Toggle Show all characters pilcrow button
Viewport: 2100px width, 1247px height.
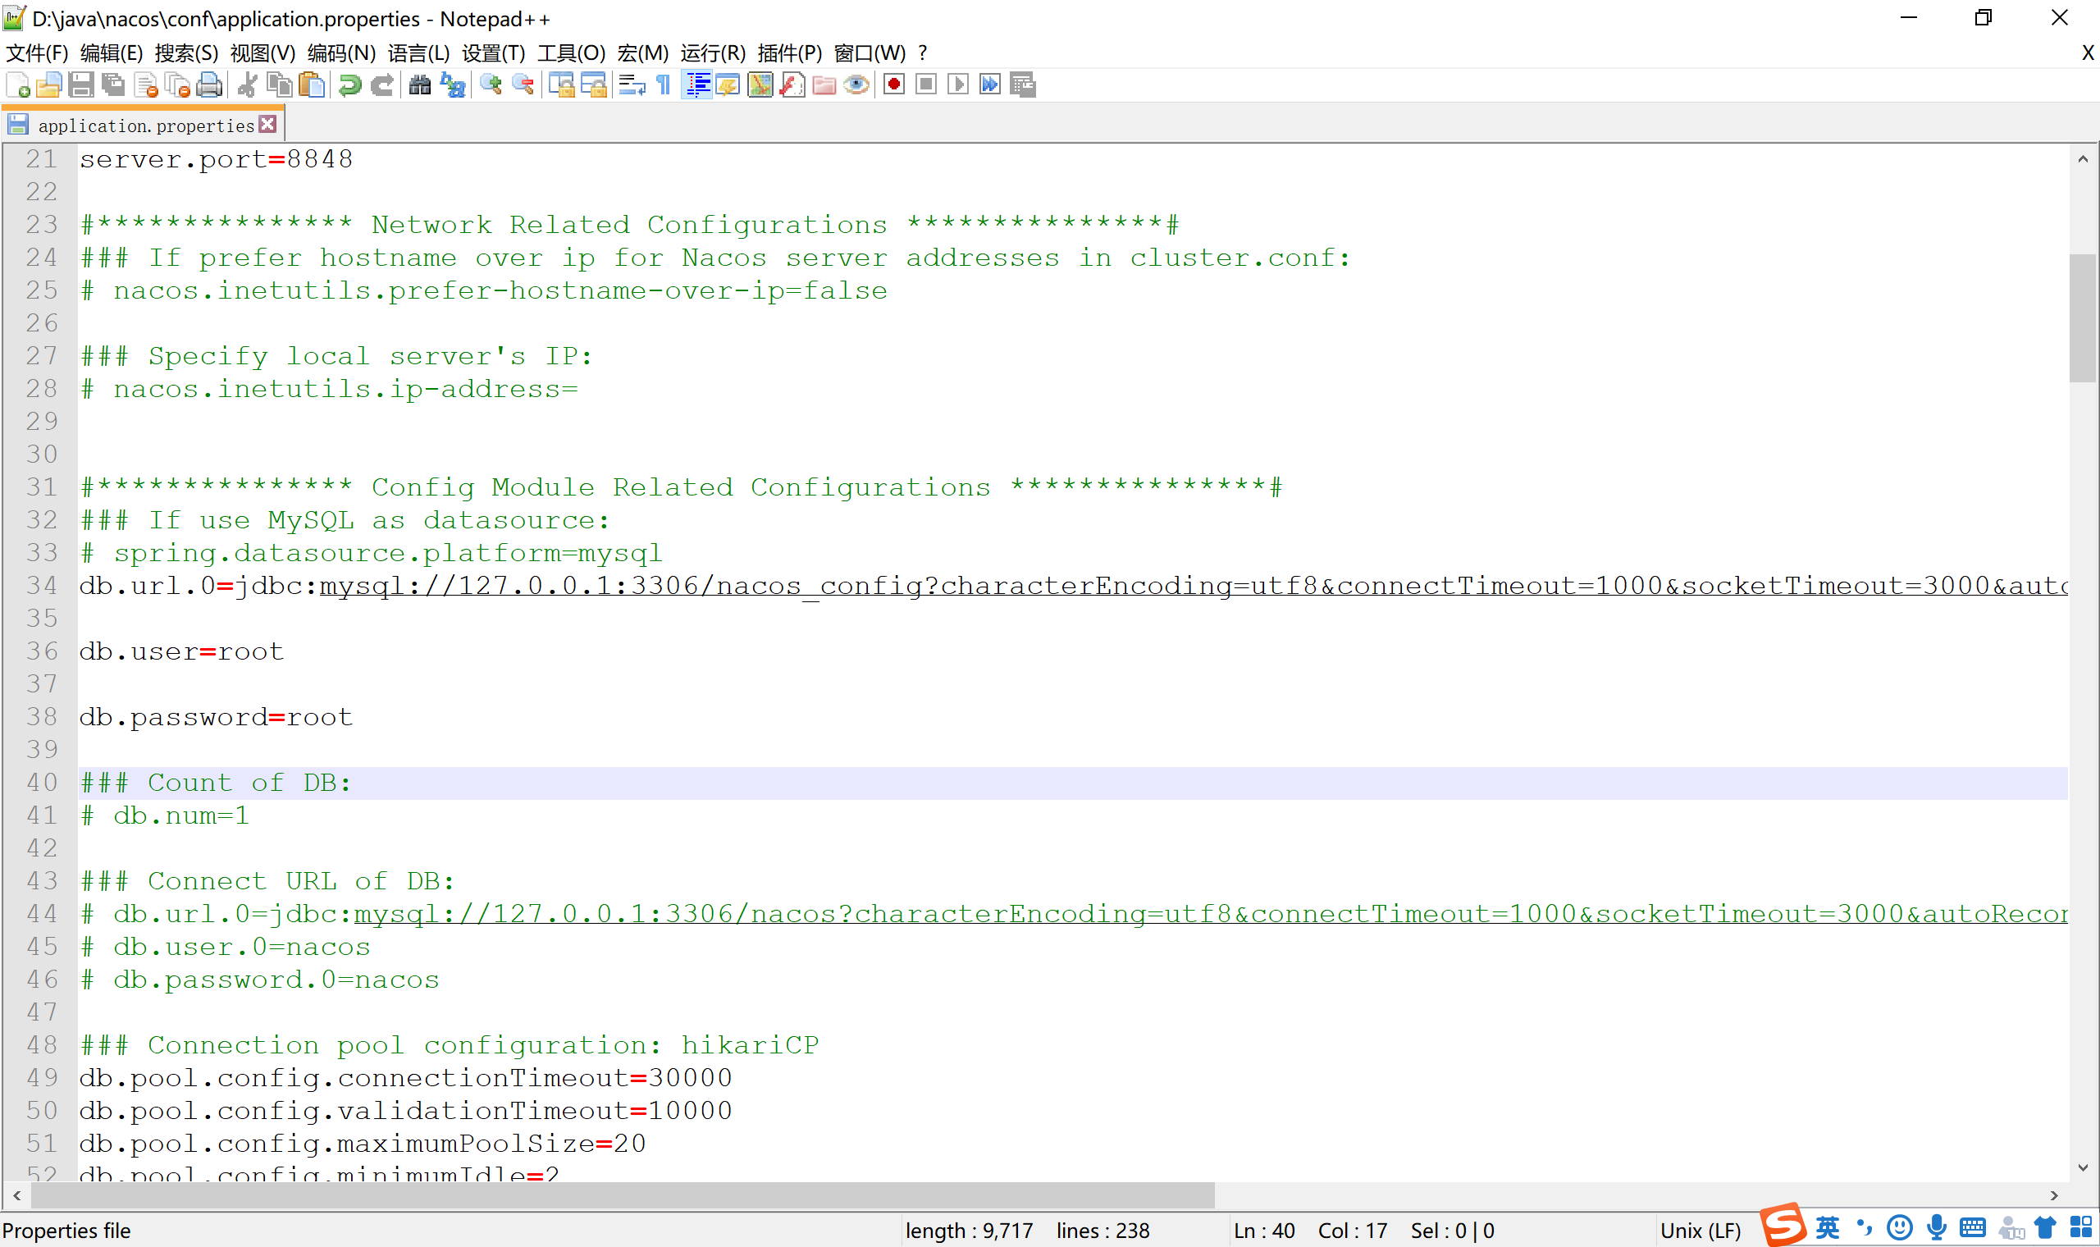point(664,85)
